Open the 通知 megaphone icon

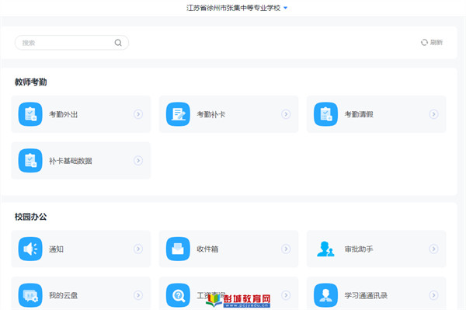(x=30, y=249)
